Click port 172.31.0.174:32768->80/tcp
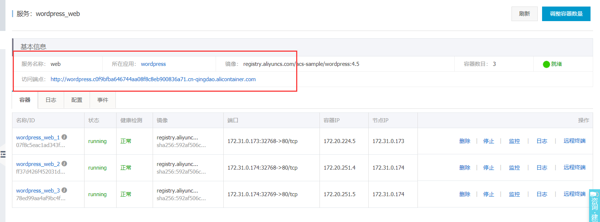Image resolution: width=600 pixels, height=222 pixels. coord(262,168)
